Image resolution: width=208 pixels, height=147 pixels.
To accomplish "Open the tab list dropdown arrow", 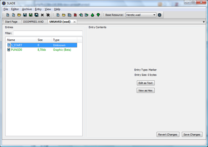I will tap(204, 22).
